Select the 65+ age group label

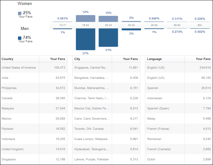[200, 25]
